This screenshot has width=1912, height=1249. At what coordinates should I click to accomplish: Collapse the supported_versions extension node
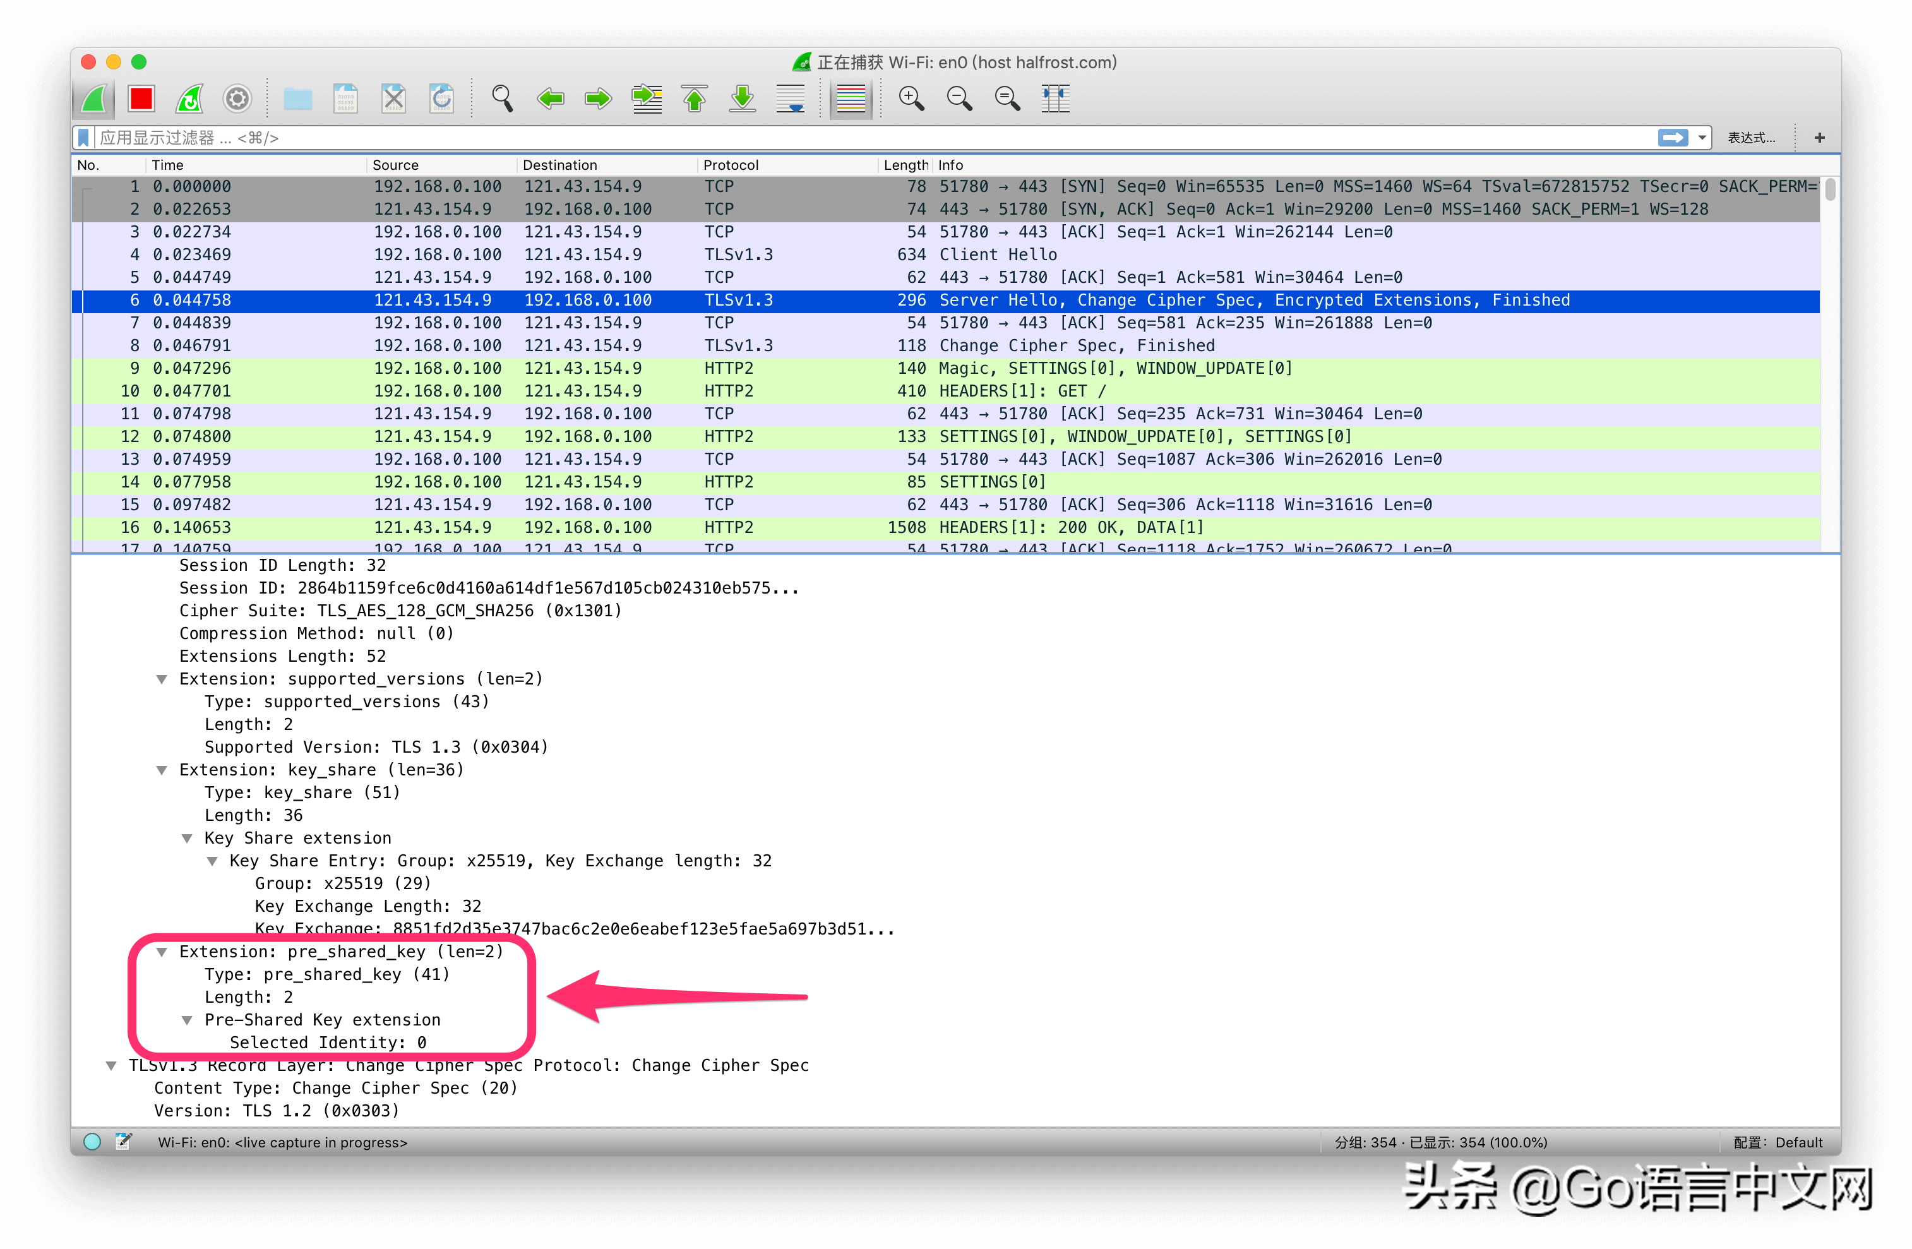pyautogui.click(x=162, y=679)
